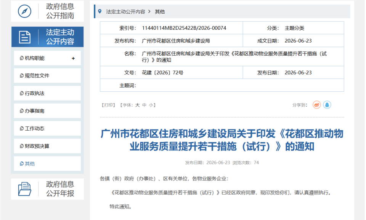Click the 分类 label in the table
The image size is (366, 220).
pos(273,28)
